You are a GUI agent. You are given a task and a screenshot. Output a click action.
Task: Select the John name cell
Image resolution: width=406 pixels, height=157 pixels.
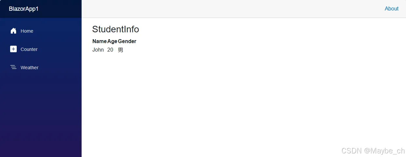(98, 50)
